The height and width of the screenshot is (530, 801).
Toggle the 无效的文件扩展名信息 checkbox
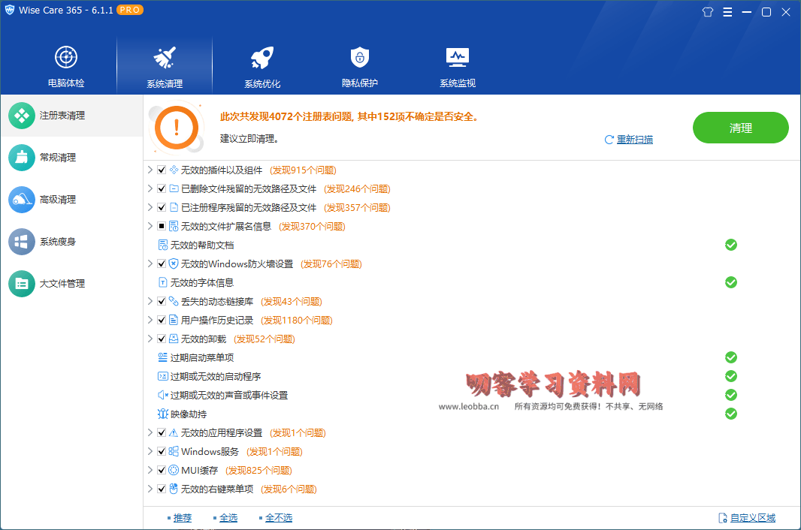click(161, 226)
